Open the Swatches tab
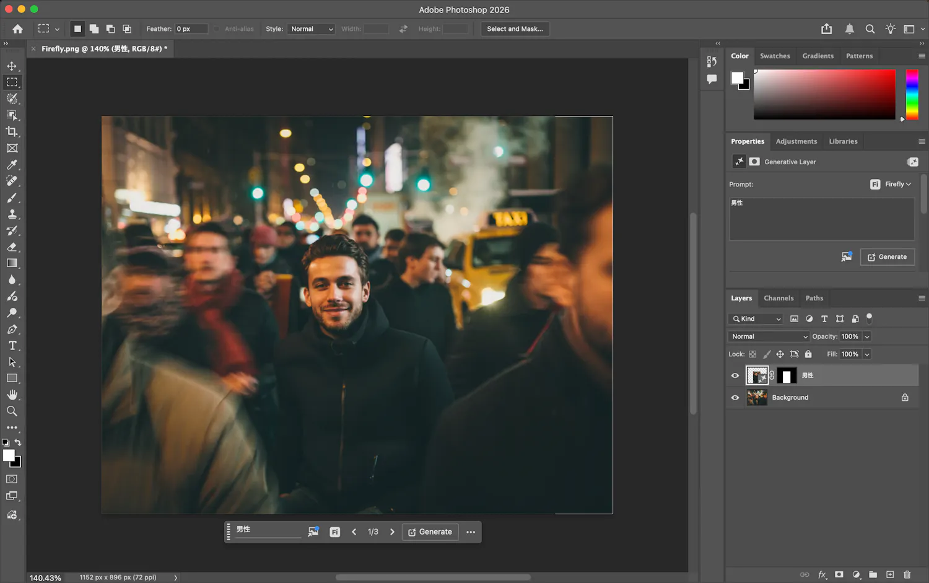Screen dimensions: 929x583 click(x=775, y=56)
